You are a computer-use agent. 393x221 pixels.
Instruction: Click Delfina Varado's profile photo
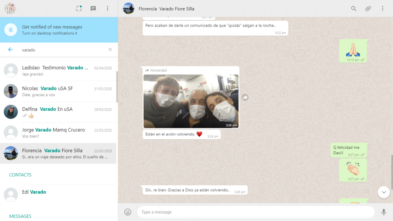point(11,112)
